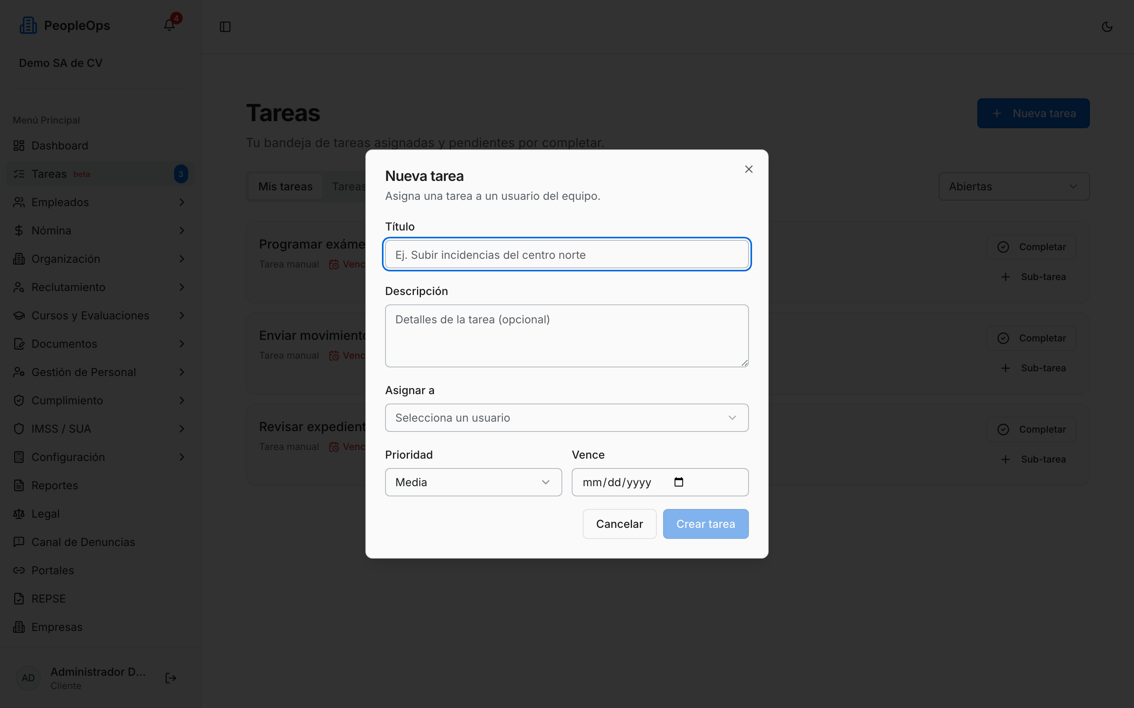Open the Selecciona un usuario dropdown
This screenshot has height=708, width=1134.
[x=567, y=418]
